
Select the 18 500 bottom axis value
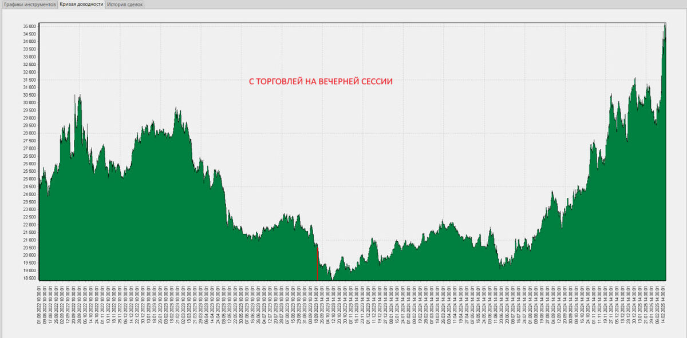click(x=29, y=278)
